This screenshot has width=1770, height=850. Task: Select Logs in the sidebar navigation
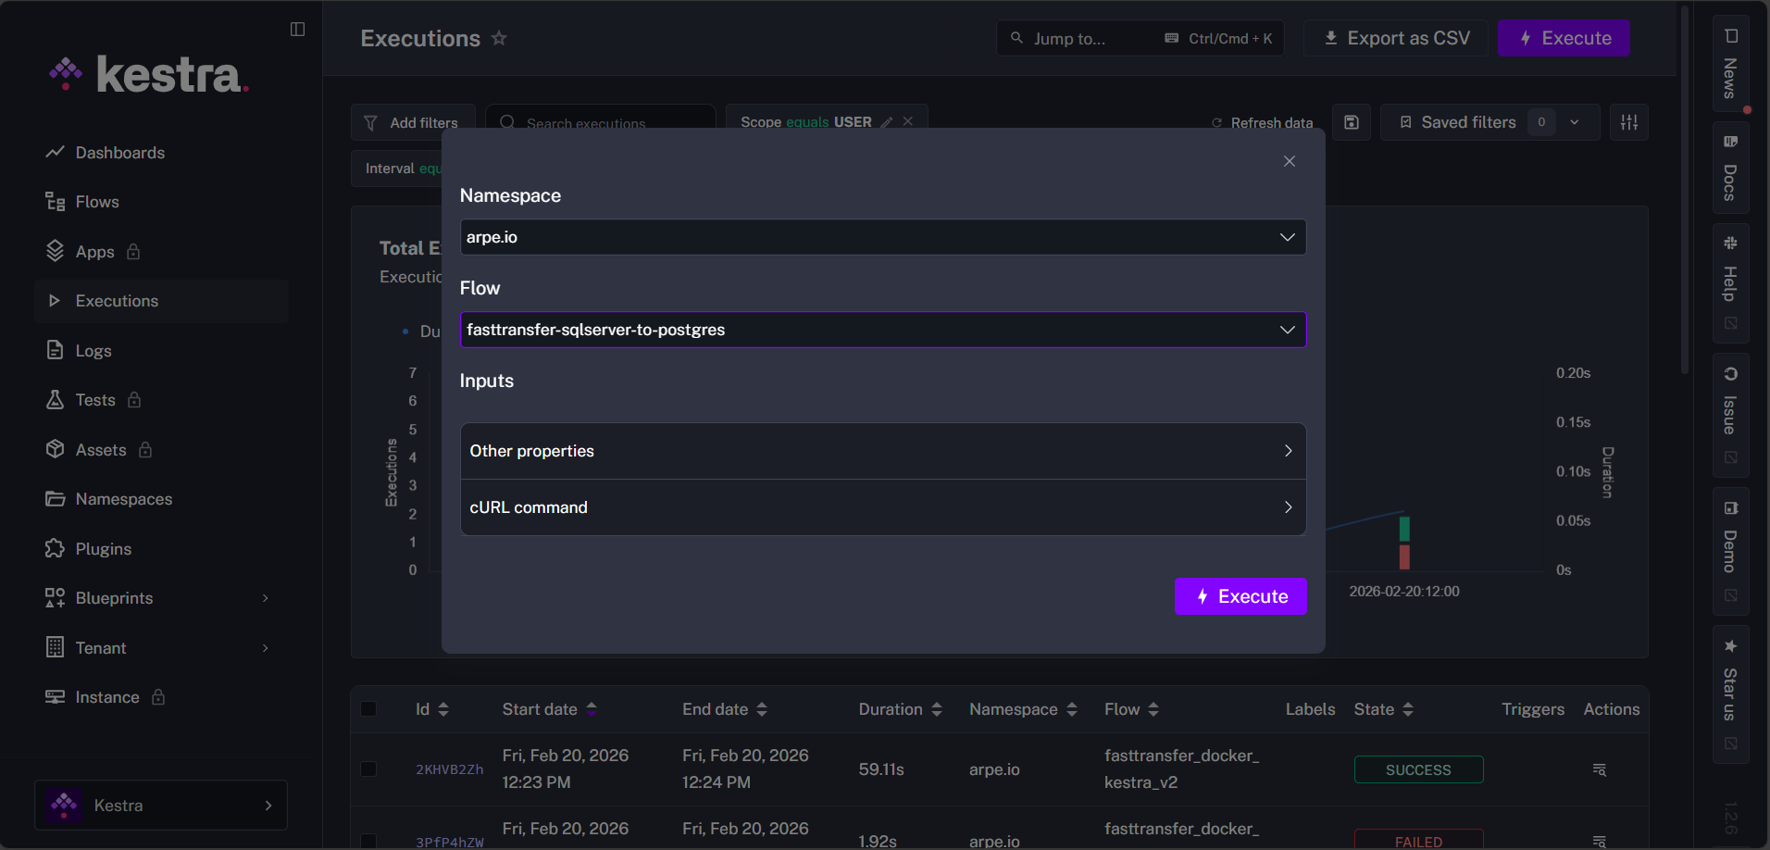click(93, 350)
